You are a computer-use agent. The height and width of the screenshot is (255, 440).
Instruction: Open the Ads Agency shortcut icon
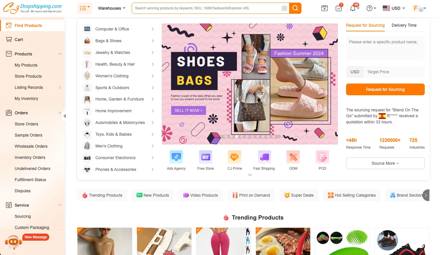pyautogui.click(x=176, y=157)
